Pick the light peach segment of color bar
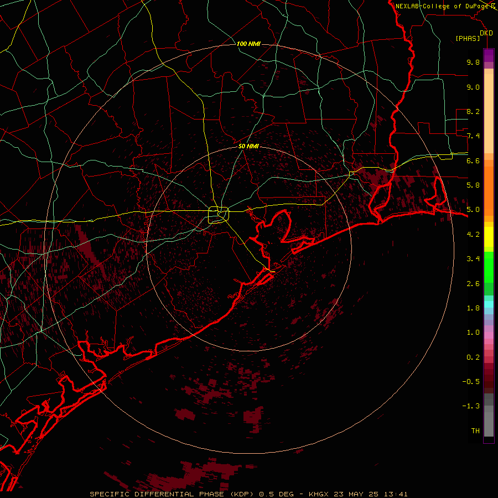This screenshot has height=498, width=498. click(489, 113)
